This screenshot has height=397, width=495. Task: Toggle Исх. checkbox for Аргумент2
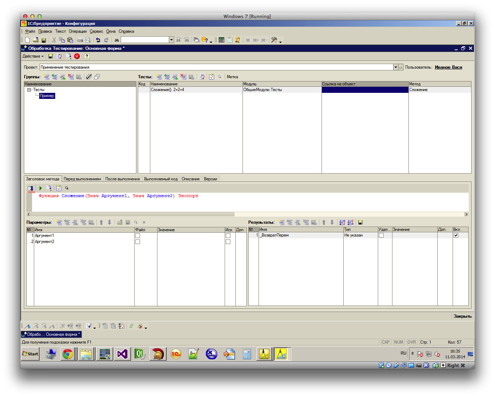click(228, 242)
